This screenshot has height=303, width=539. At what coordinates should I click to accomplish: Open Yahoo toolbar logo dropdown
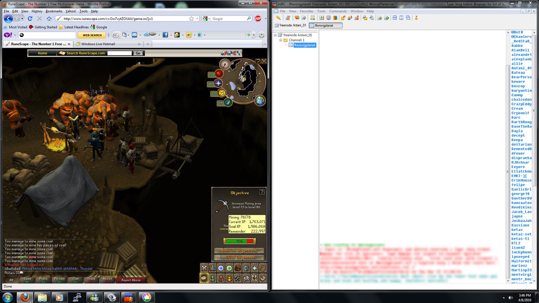pyautogui.click(x=15, y=35)
